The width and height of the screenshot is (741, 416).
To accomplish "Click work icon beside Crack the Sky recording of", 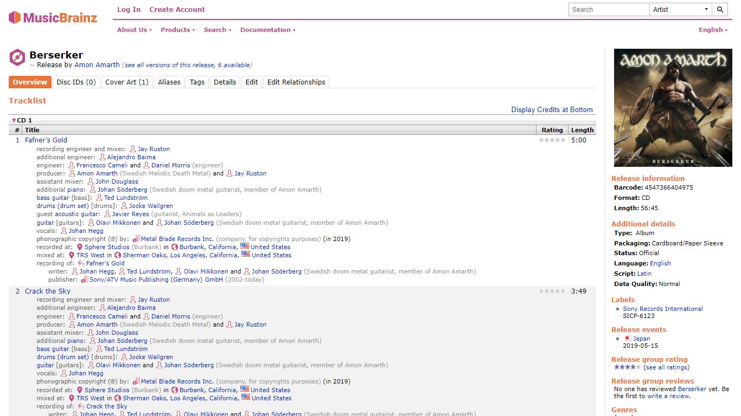I will point(81,406).
